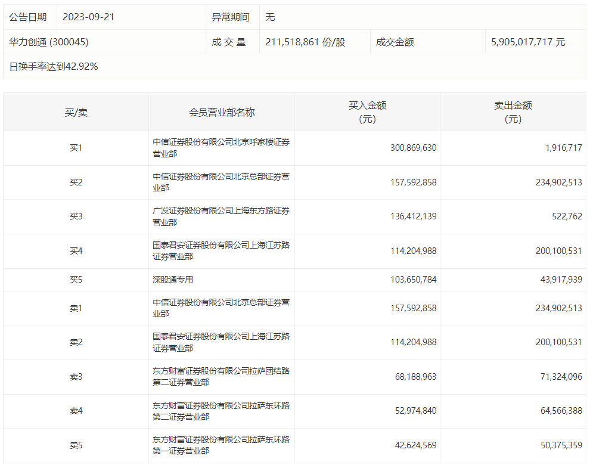
Task: Open 东方财富拉萨东环路第一证券营业部 in the 卖5 row
Action: click(x=221, y=445)
